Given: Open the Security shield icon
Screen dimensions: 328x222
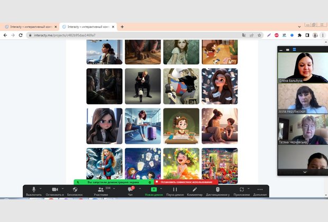Looking at the screenshot, I should (75, 189).
